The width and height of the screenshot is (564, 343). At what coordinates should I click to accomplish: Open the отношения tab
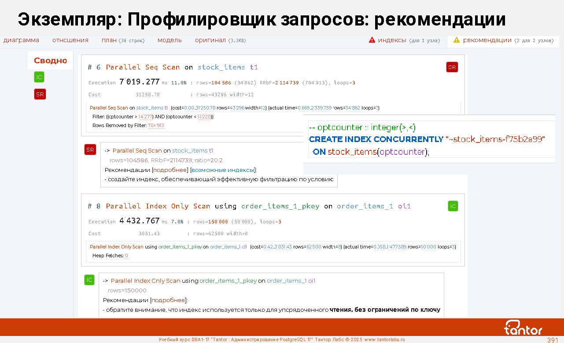[70, 40]
